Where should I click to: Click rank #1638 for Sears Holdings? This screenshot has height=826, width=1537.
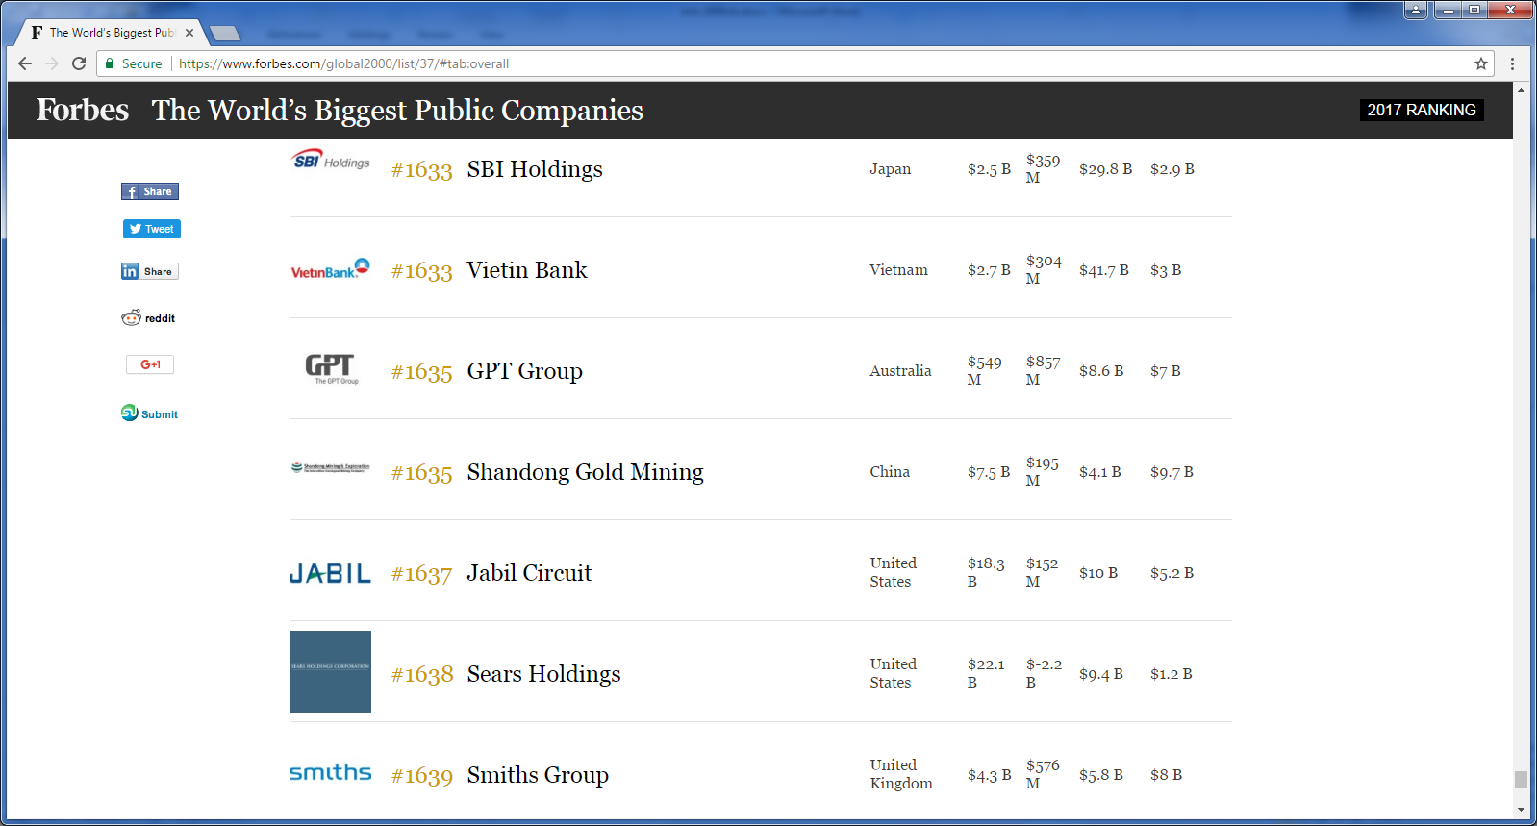(422, 675)
